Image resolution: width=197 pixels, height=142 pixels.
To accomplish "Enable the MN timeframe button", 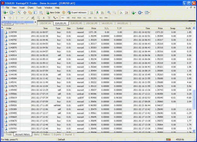I will tap(106, 18).
